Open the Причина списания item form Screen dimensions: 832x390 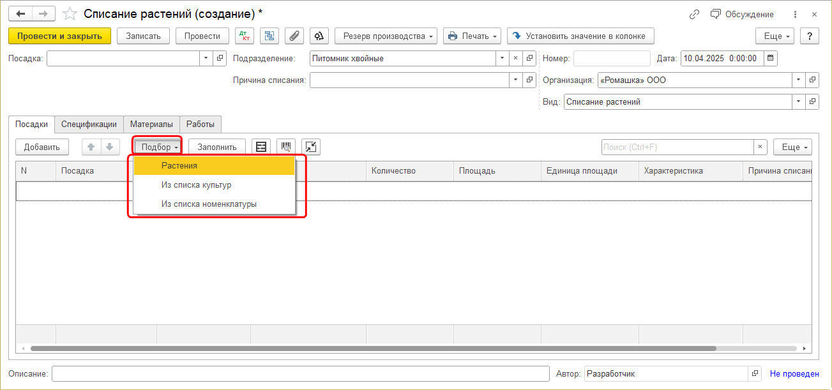(x=530, y=80)
